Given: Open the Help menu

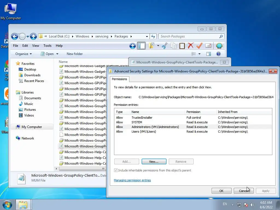Looking at the screenshot, I should tap(59, 46).
